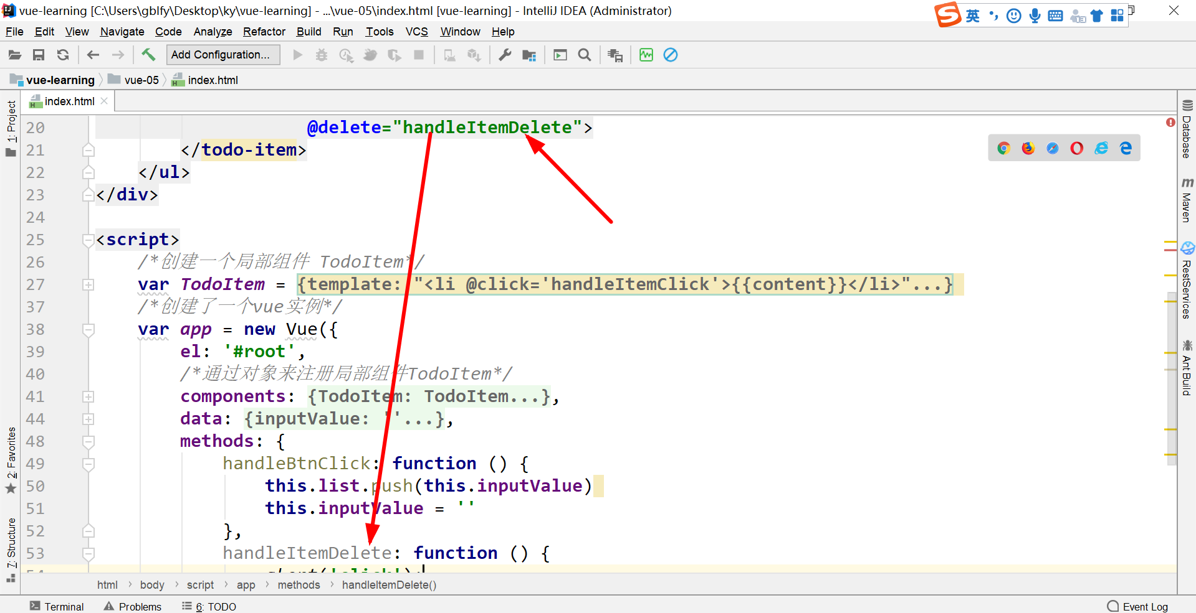This screenshot has width=1196, height=613.
Task: Close the index.html tab
Action: 104,101
